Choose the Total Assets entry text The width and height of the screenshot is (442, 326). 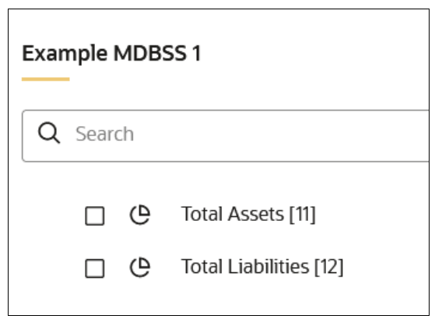pyautogui.click(x=248, y=215)
